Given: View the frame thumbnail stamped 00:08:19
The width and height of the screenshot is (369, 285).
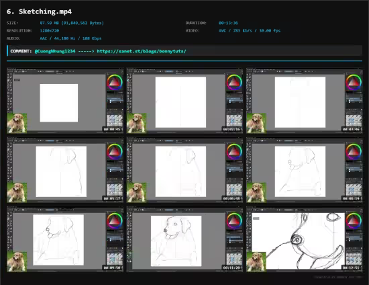Looking at the screenshot, I should [x=305, y=170].
